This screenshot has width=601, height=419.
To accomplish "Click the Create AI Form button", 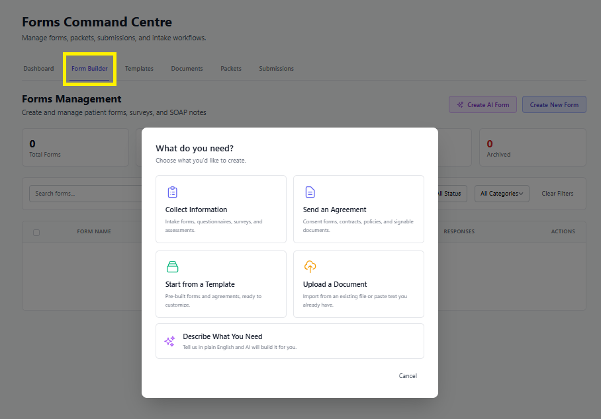I will (x=483, y=105).
